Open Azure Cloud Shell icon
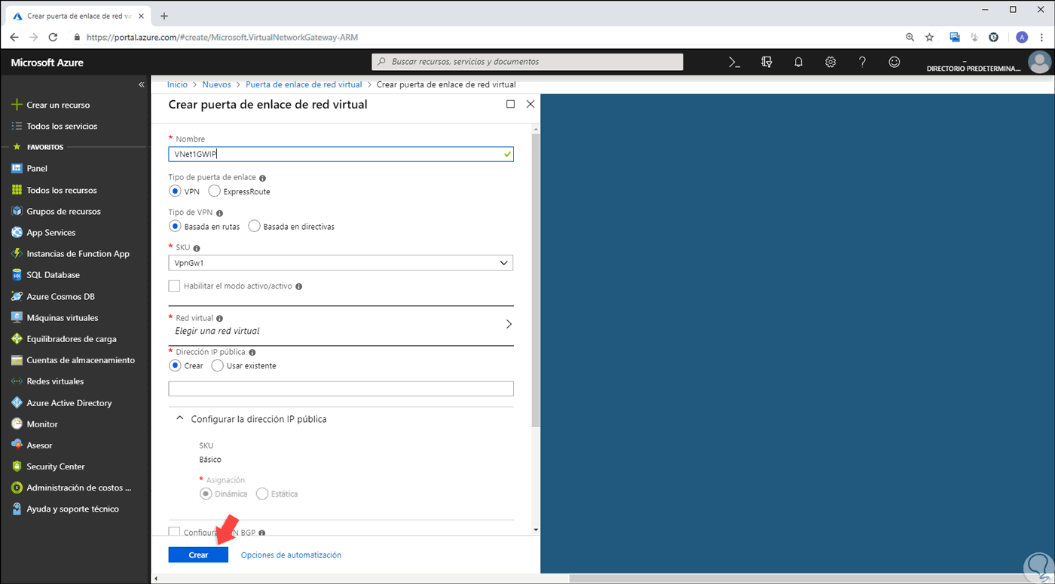The image size is (1055, 584). coord(735,62)
